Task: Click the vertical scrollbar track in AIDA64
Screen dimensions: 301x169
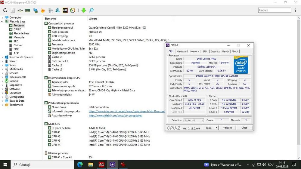Action: coord(299,151)
